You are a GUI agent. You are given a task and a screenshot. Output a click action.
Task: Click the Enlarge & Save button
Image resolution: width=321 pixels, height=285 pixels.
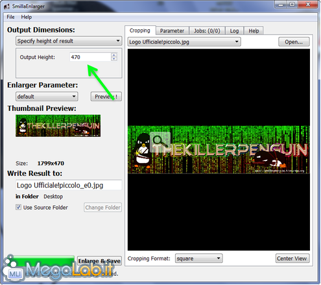coord(99,261)
